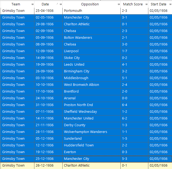The width and height of the screenshot is (172, 169).
Task: Click the pin icon in Match Score header
Action: coord(146,4)
